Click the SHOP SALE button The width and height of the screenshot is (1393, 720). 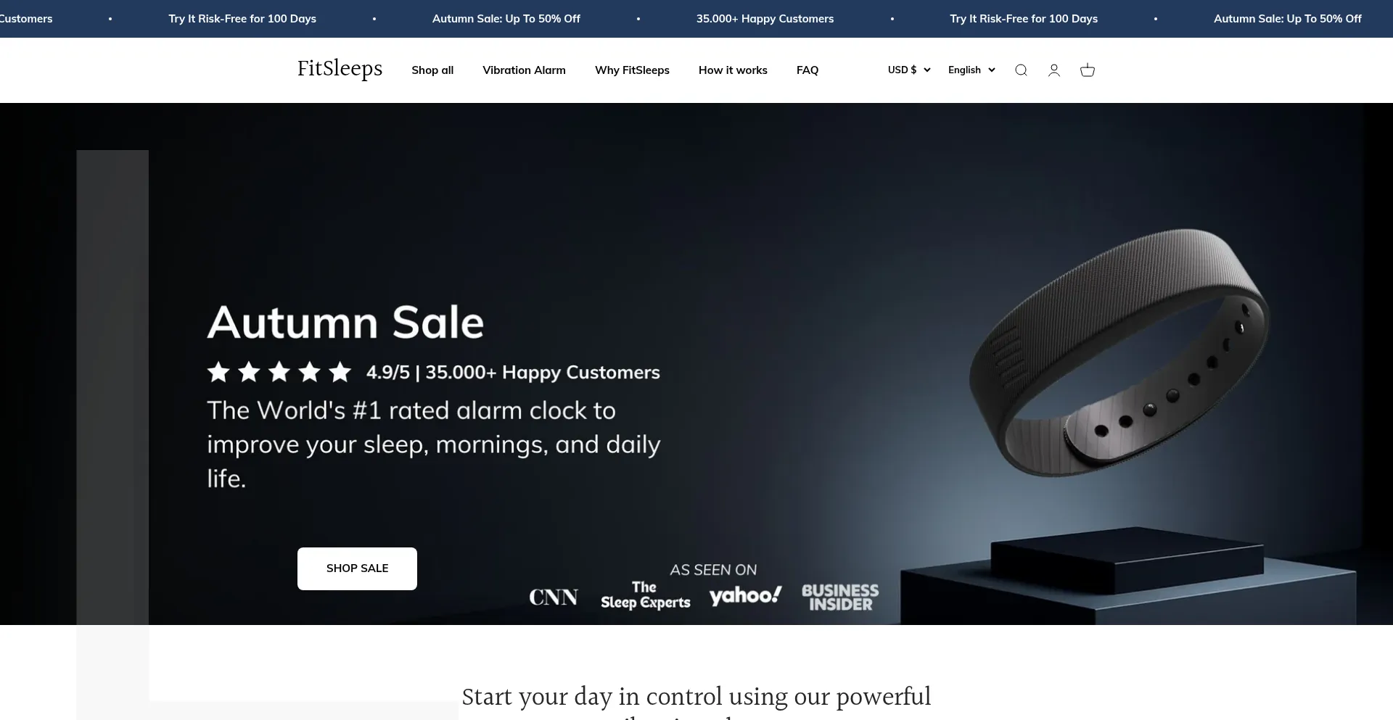click(357, 568)
